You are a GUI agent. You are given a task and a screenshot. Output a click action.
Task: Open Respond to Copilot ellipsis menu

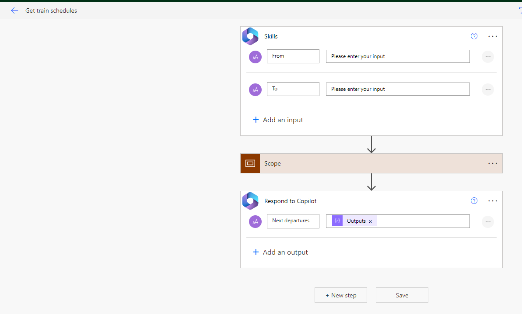[493, 201]
